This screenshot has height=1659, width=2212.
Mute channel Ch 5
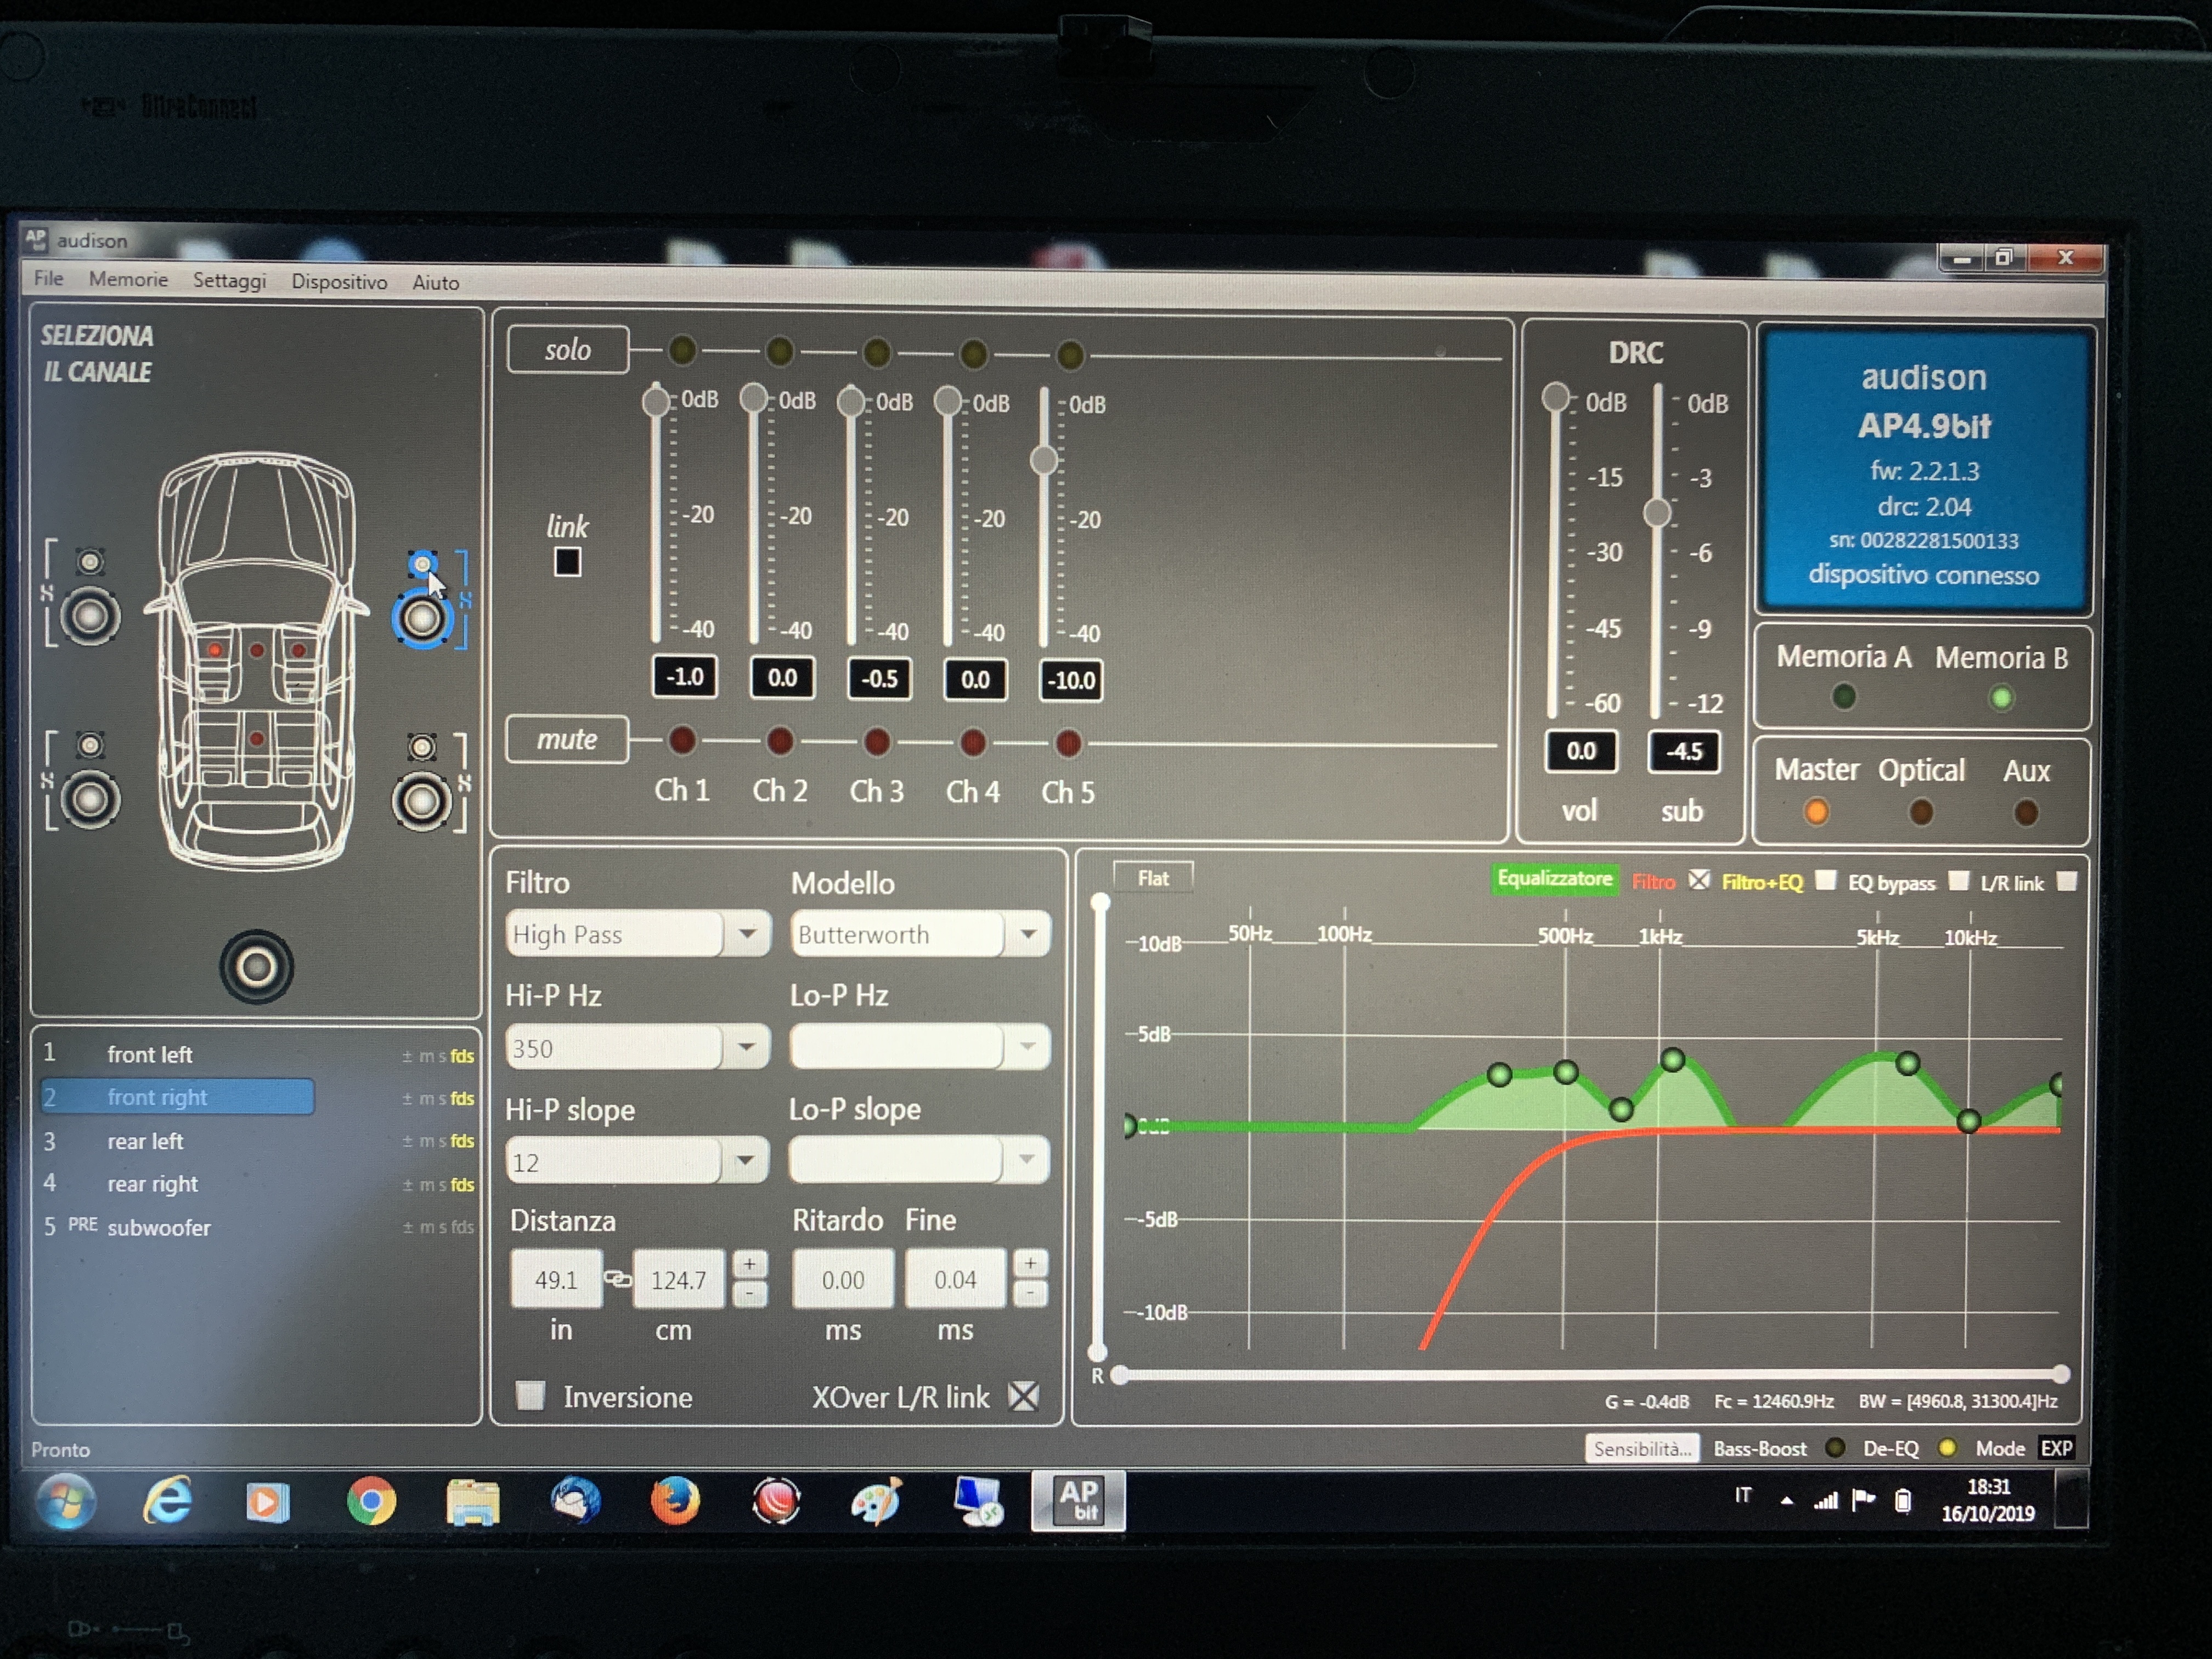click(x=1068, y=743)
